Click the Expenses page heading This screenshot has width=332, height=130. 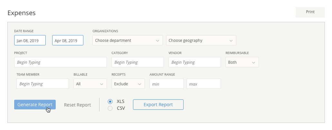(21, 13)
